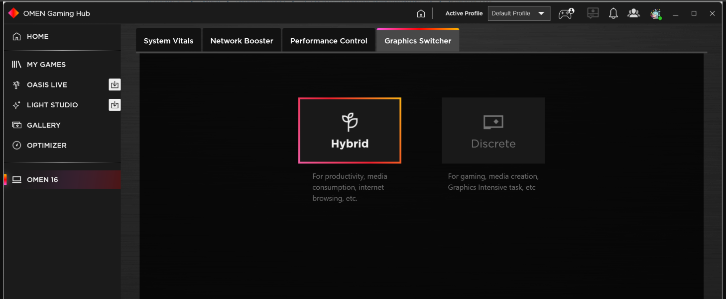Open the home icon in title bar
726x299 pixels.
point(421,13)
